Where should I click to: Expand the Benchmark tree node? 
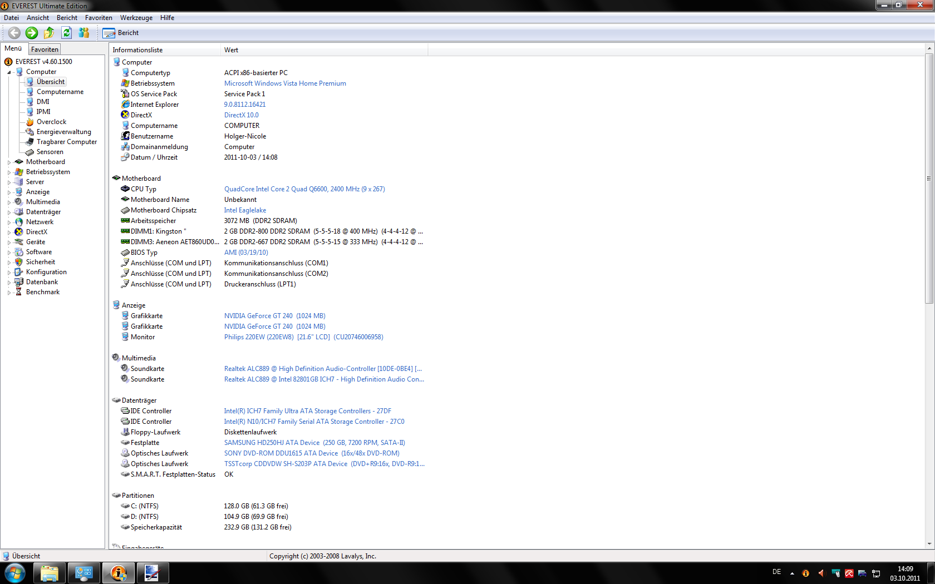click(9, 293)
